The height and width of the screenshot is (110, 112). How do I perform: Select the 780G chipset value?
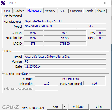65,33
